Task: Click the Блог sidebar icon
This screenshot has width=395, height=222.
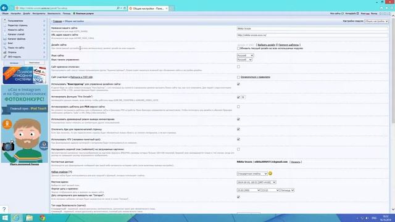Action: click(x=5, y=43)
